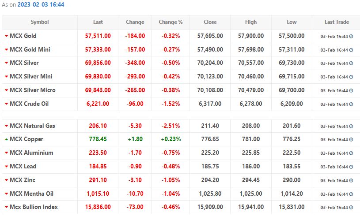
Task: Click the green up arrow beside MCX Copper
Action: pos(7,139)
